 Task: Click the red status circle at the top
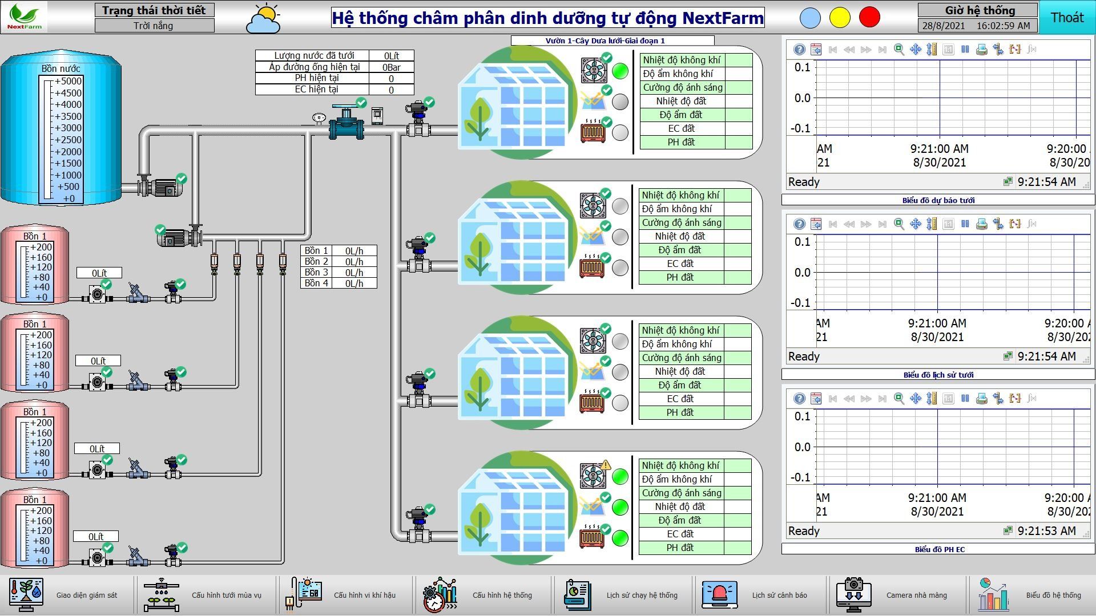(869, 18)
